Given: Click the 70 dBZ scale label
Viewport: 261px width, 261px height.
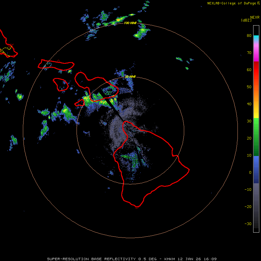Looking at the screenshot, I should pyautogui.click(x=249, y=52).
